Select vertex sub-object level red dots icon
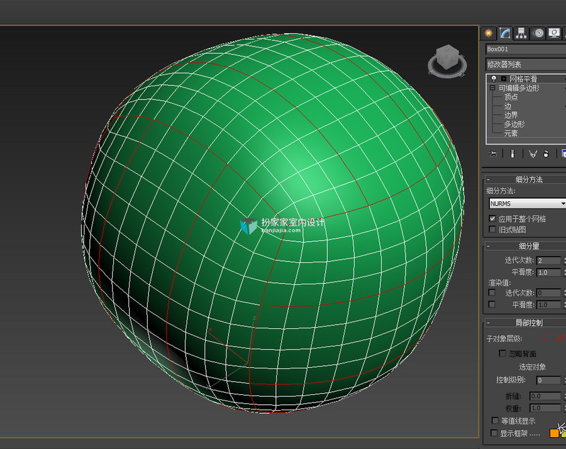566x449 pixels. pyautogui.click(x=547, y=338)
